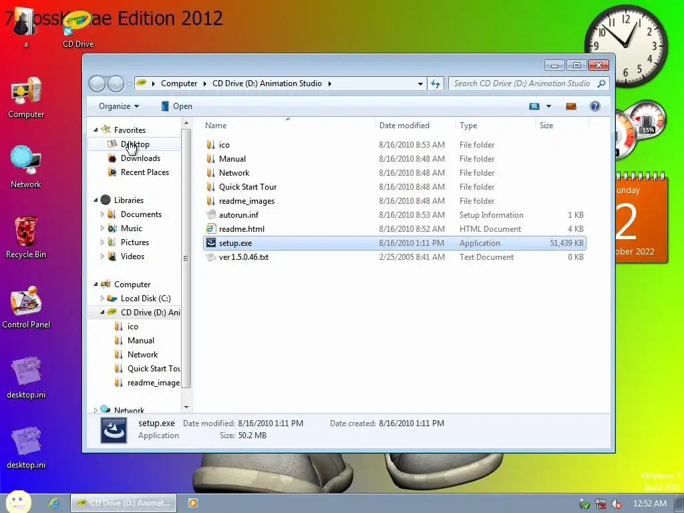Open Help via the question mark icon
The height and width of the screenshot is (513, 684).
(595, 106)
